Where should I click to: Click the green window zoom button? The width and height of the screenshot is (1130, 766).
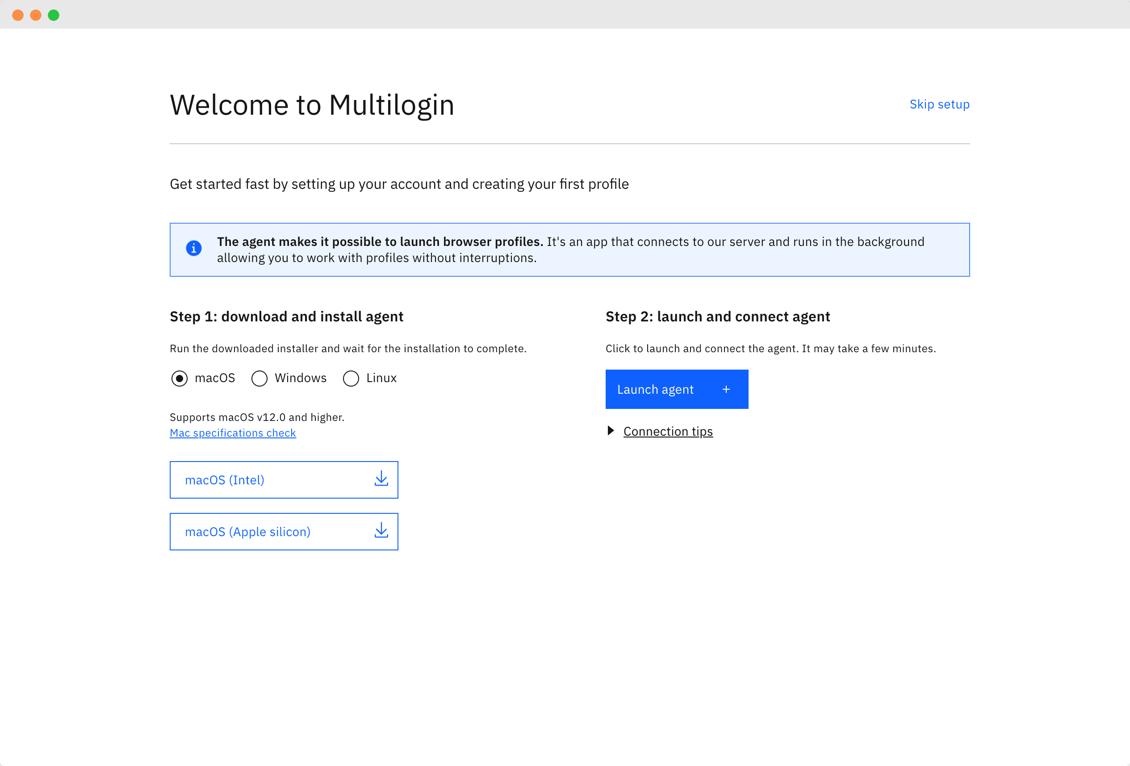point(54,15)
